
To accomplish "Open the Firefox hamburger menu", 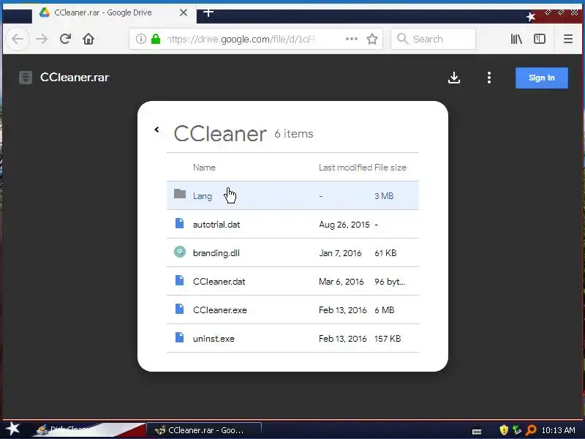I will [568, 39].
